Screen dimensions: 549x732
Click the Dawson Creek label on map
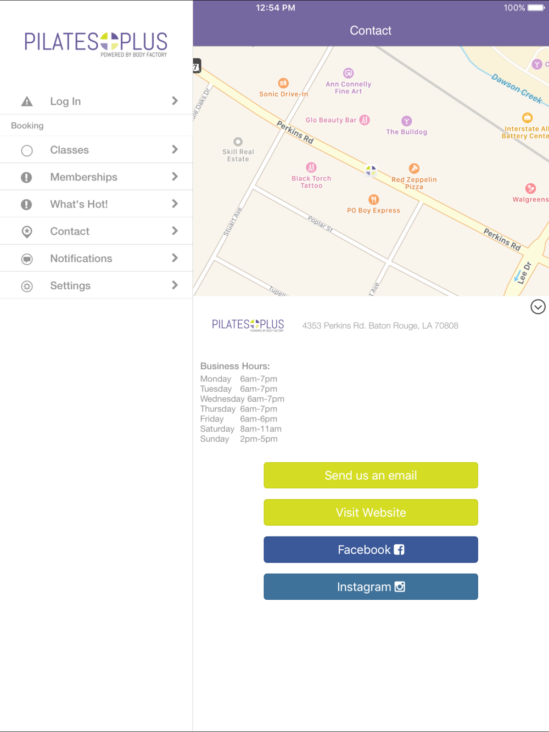click(x=517, y=88)
